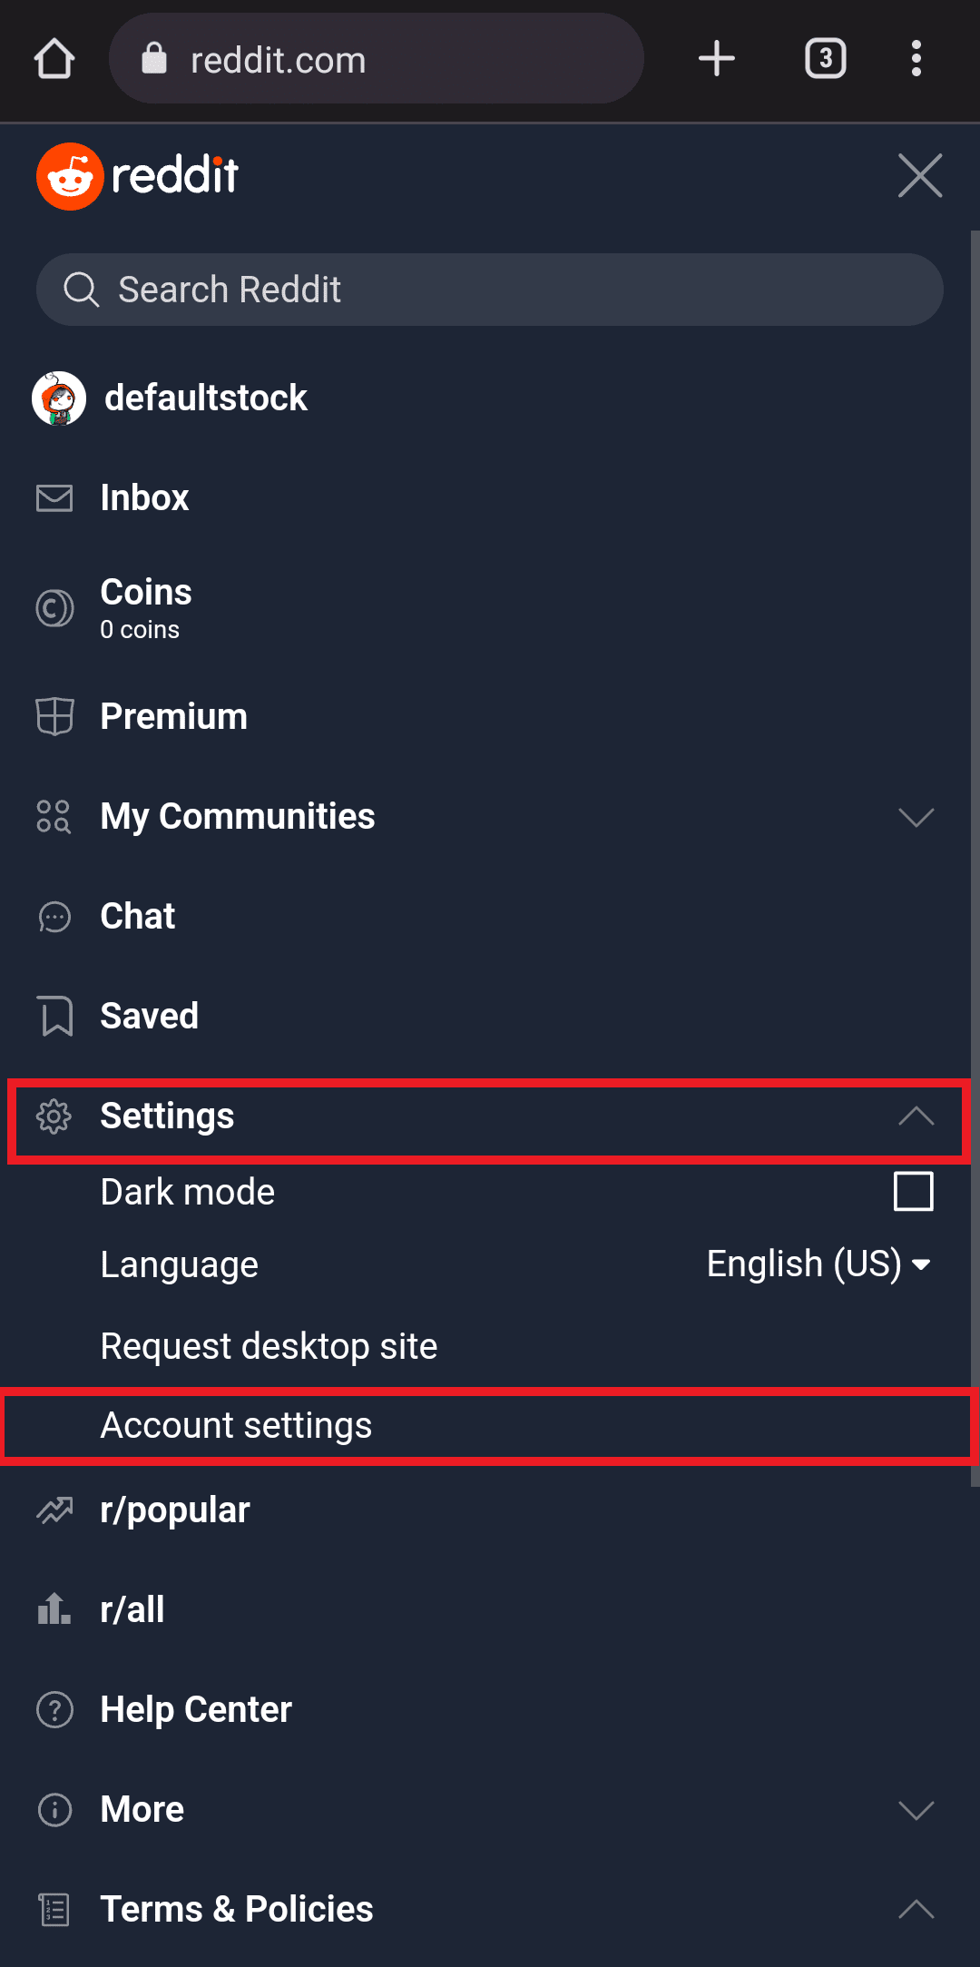Open the defaultstock profile avatar

[x=59, y=398]
